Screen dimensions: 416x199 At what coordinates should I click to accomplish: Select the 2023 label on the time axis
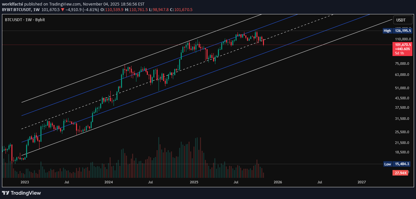24,182
